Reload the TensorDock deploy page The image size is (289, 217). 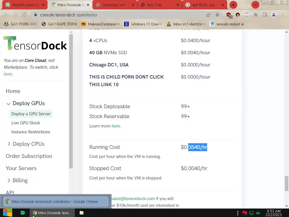[24, 15]
